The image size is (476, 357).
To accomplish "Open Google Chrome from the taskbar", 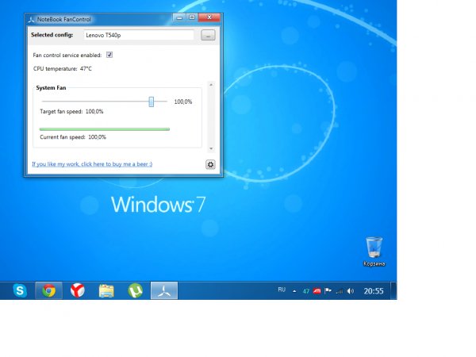I will (x=48, y=290).
